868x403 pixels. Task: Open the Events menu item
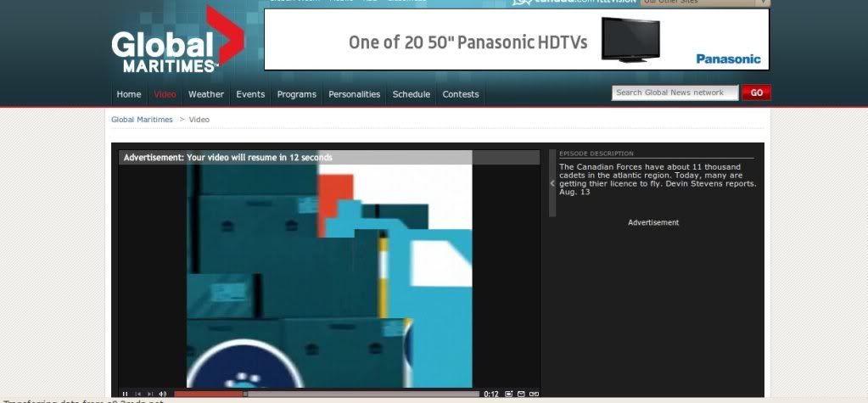(250, 94)
